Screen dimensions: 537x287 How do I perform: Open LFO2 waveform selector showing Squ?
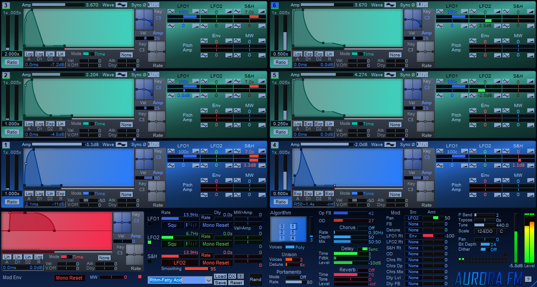172,244
